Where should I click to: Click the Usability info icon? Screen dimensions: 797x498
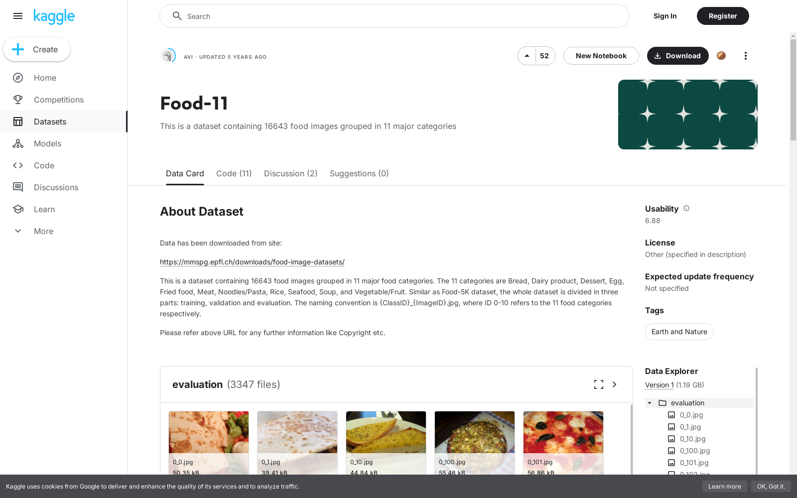[686, 208]
